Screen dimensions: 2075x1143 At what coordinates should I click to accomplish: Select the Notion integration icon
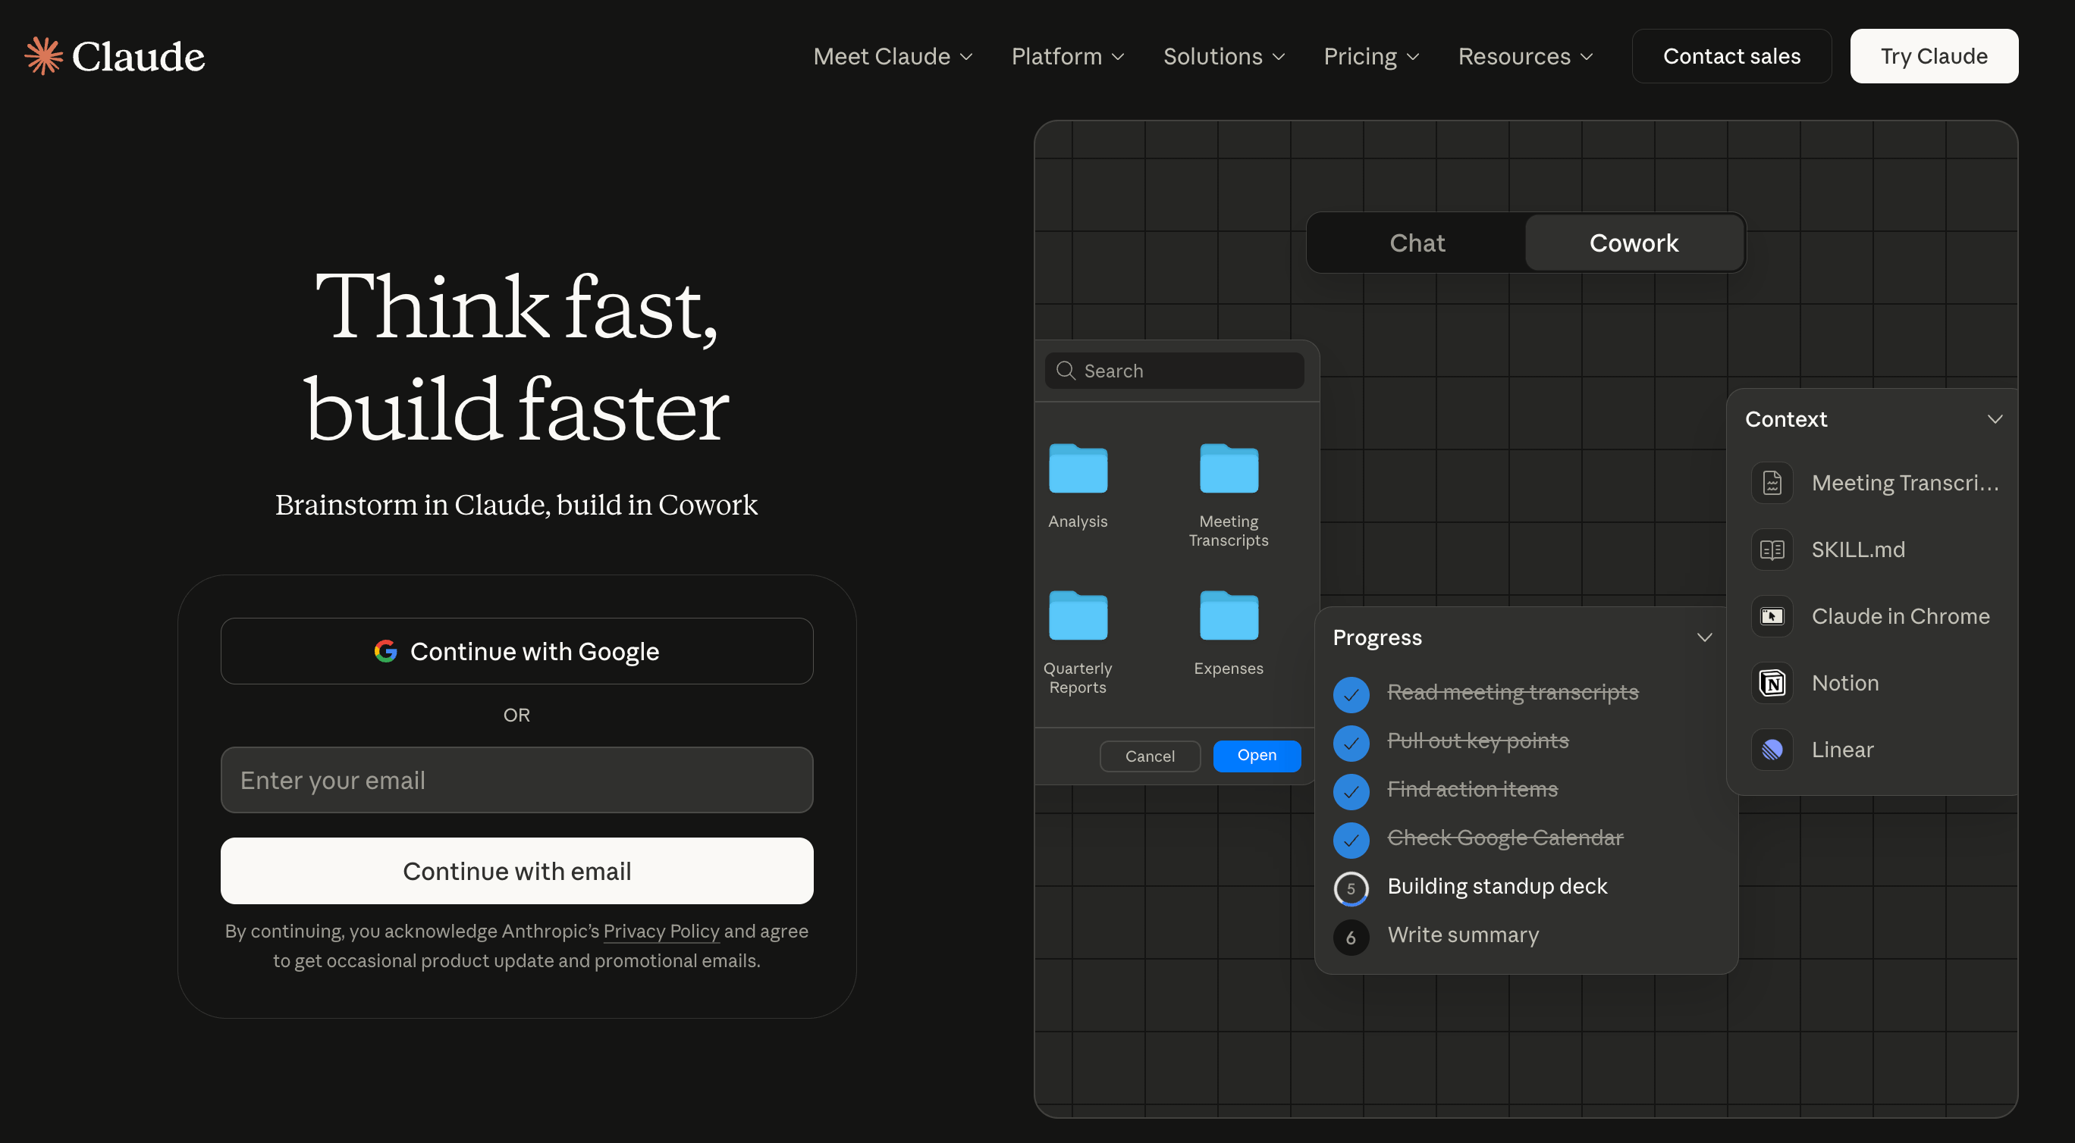[1772, 681]
